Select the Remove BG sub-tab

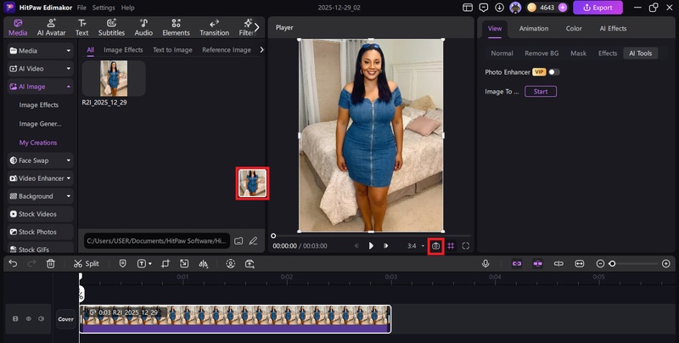(x=542, y=53)
